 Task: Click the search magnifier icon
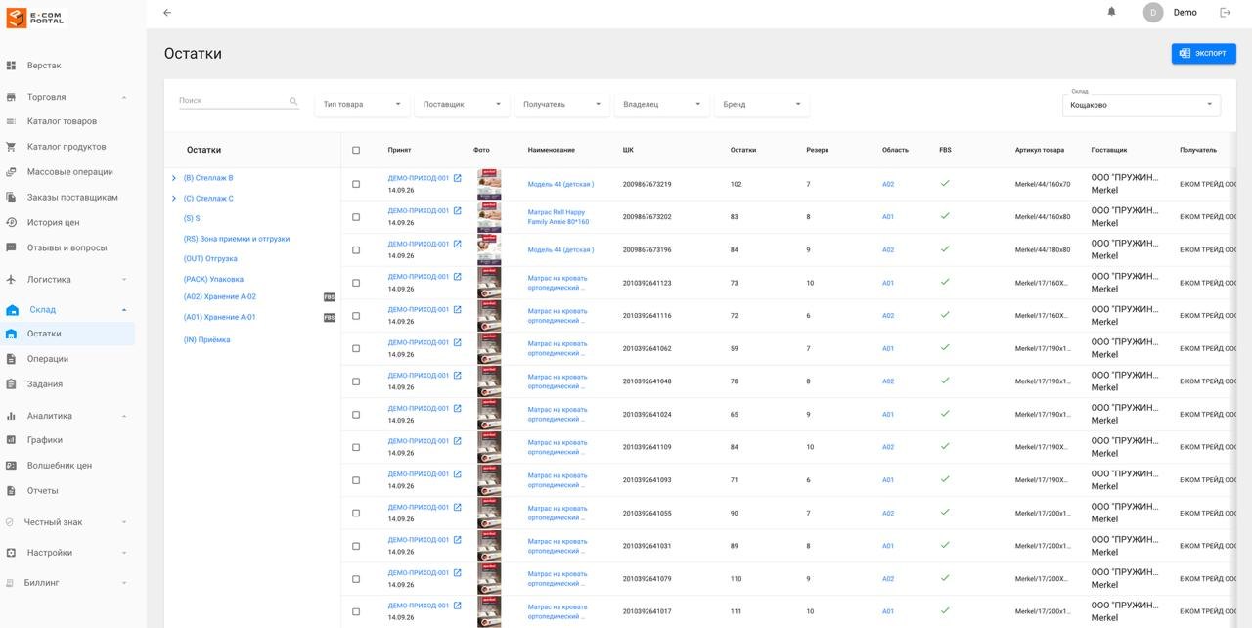(x=293, y=101)
